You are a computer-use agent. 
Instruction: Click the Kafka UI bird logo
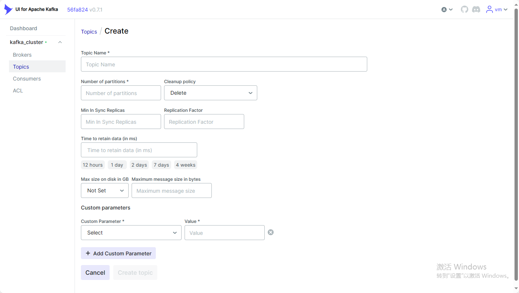(8, 10)
